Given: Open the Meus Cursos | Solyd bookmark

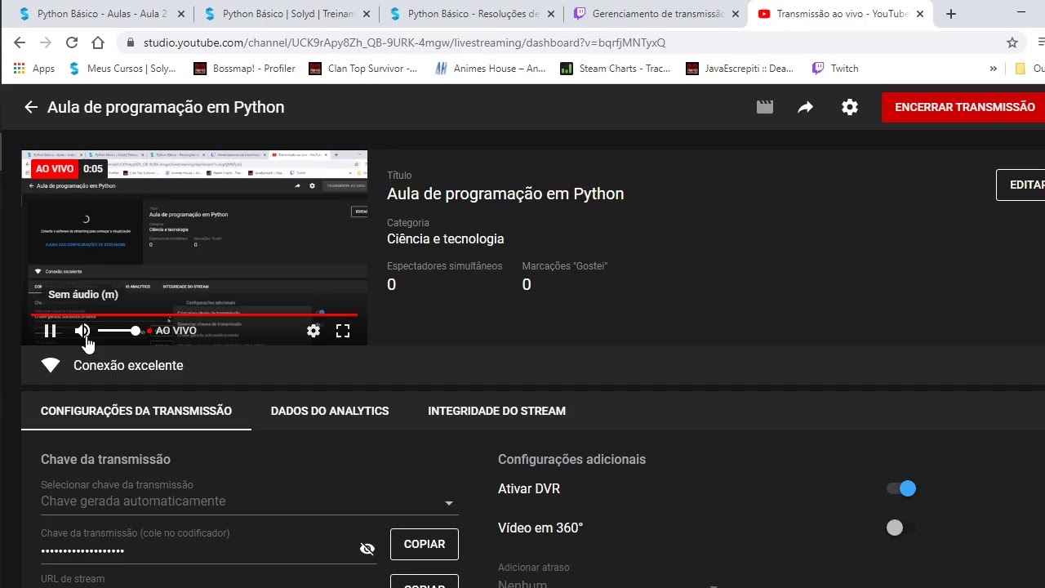Looking at the screenshot, I should pos(122,69).
